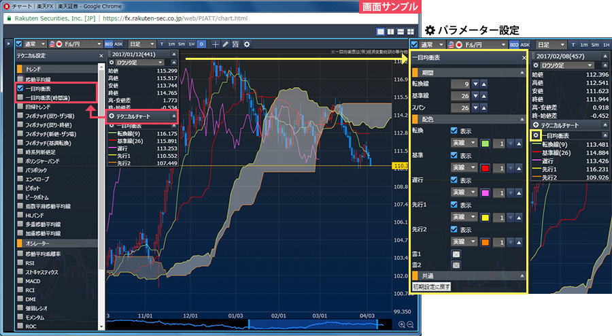The height and width of the screenshot is (336, 612).
Task: Open 先行1 line style 実線 dropdown
Action: point(464,217)
